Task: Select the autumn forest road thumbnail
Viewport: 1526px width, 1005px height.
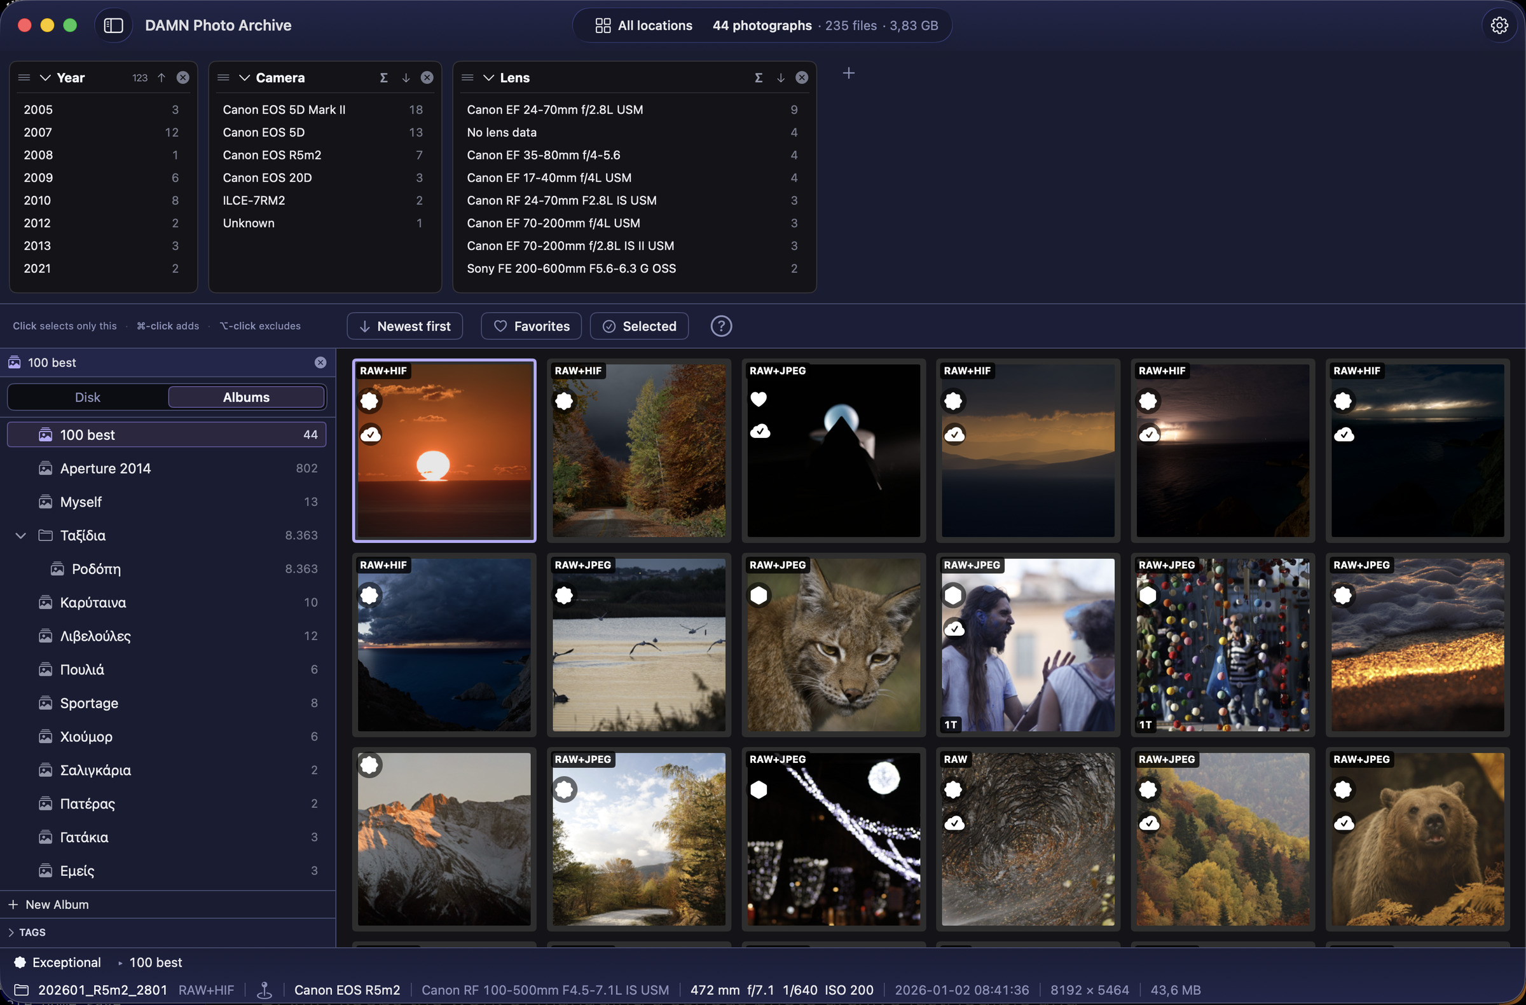Action: pyautogui.click(x=639, y=451)
